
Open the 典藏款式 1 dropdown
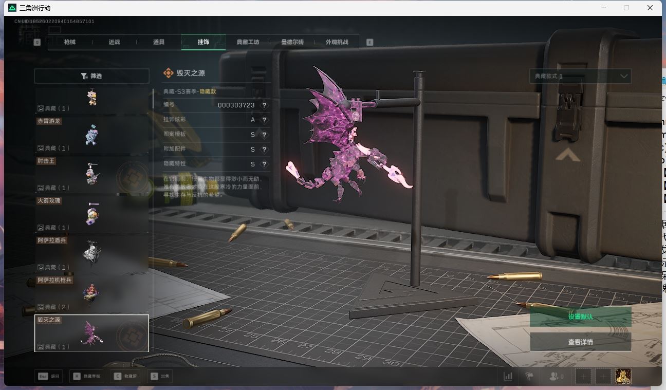tap(580, 76)
